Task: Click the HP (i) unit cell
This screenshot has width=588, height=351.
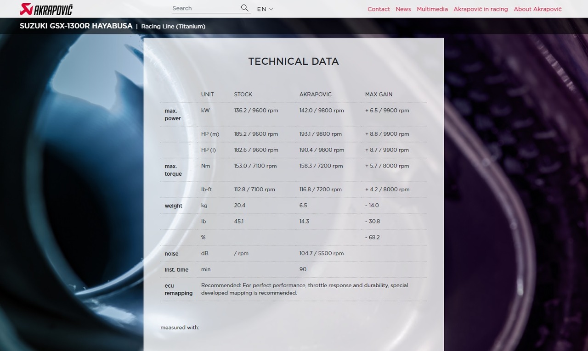Action: tap(209, 150)
